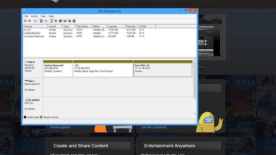Sort by the File System column header
Image resolution: width=276 pixels, height=155 pixels.
[x=84, y=26]
